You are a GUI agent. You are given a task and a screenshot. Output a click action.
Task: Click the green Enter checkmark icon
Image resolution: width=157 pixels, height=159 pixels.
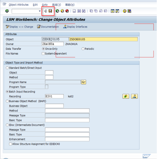(7, 11)
